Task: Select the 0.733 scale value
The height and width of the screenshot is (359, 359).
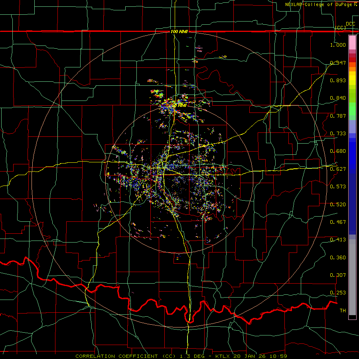Action: [x=338, y=134]
